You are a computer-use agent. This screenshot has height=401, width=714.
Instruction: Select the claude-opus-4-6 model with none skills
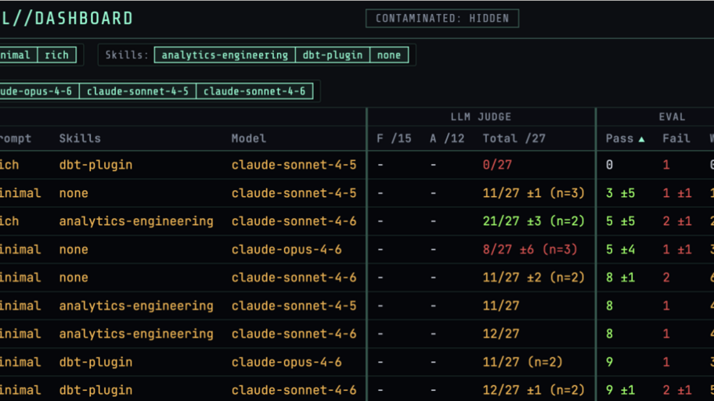tap(287, 249)
